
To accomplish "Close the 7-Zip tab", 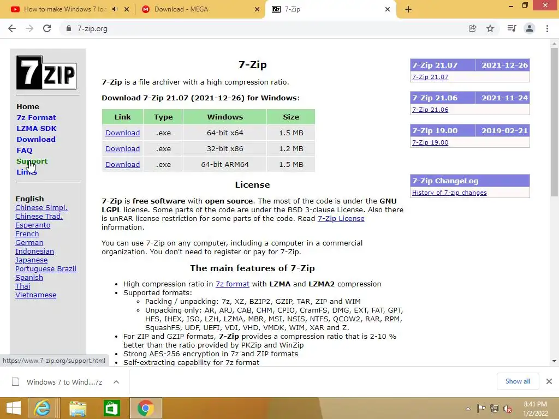I will click(388, 9).
